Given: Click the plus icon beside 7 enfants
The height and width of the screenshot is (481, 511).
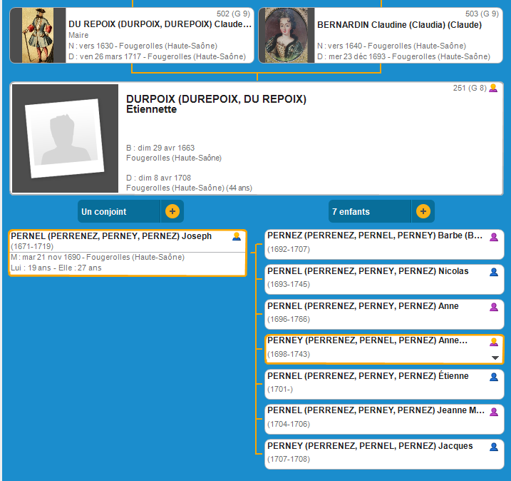Looking at the screenshot, I should pos(423,211).
